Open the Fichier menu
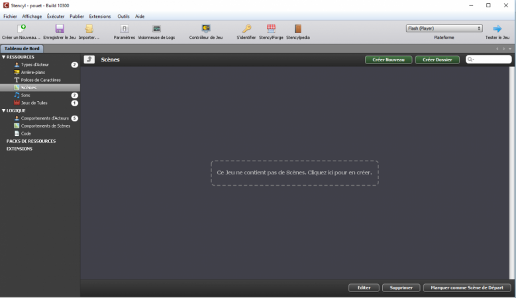The width and height of the screenshot is (516, 298). [x=10, y=16]
